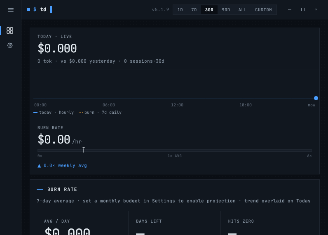The image size is (328, 235).
Task: Click the BURN RATE section heading
Action: (x=62, y=189)
